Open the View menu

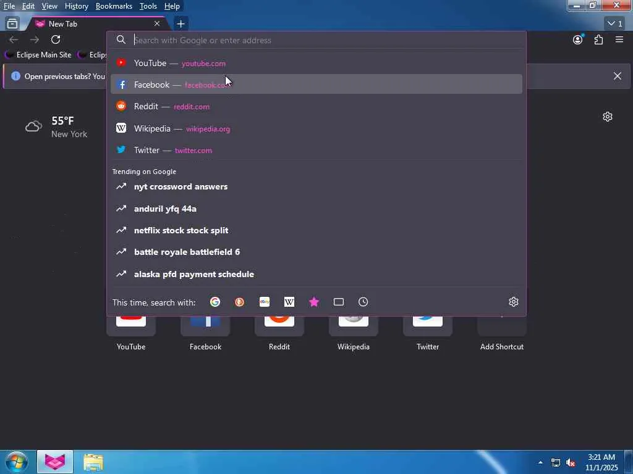click(49, 6)
